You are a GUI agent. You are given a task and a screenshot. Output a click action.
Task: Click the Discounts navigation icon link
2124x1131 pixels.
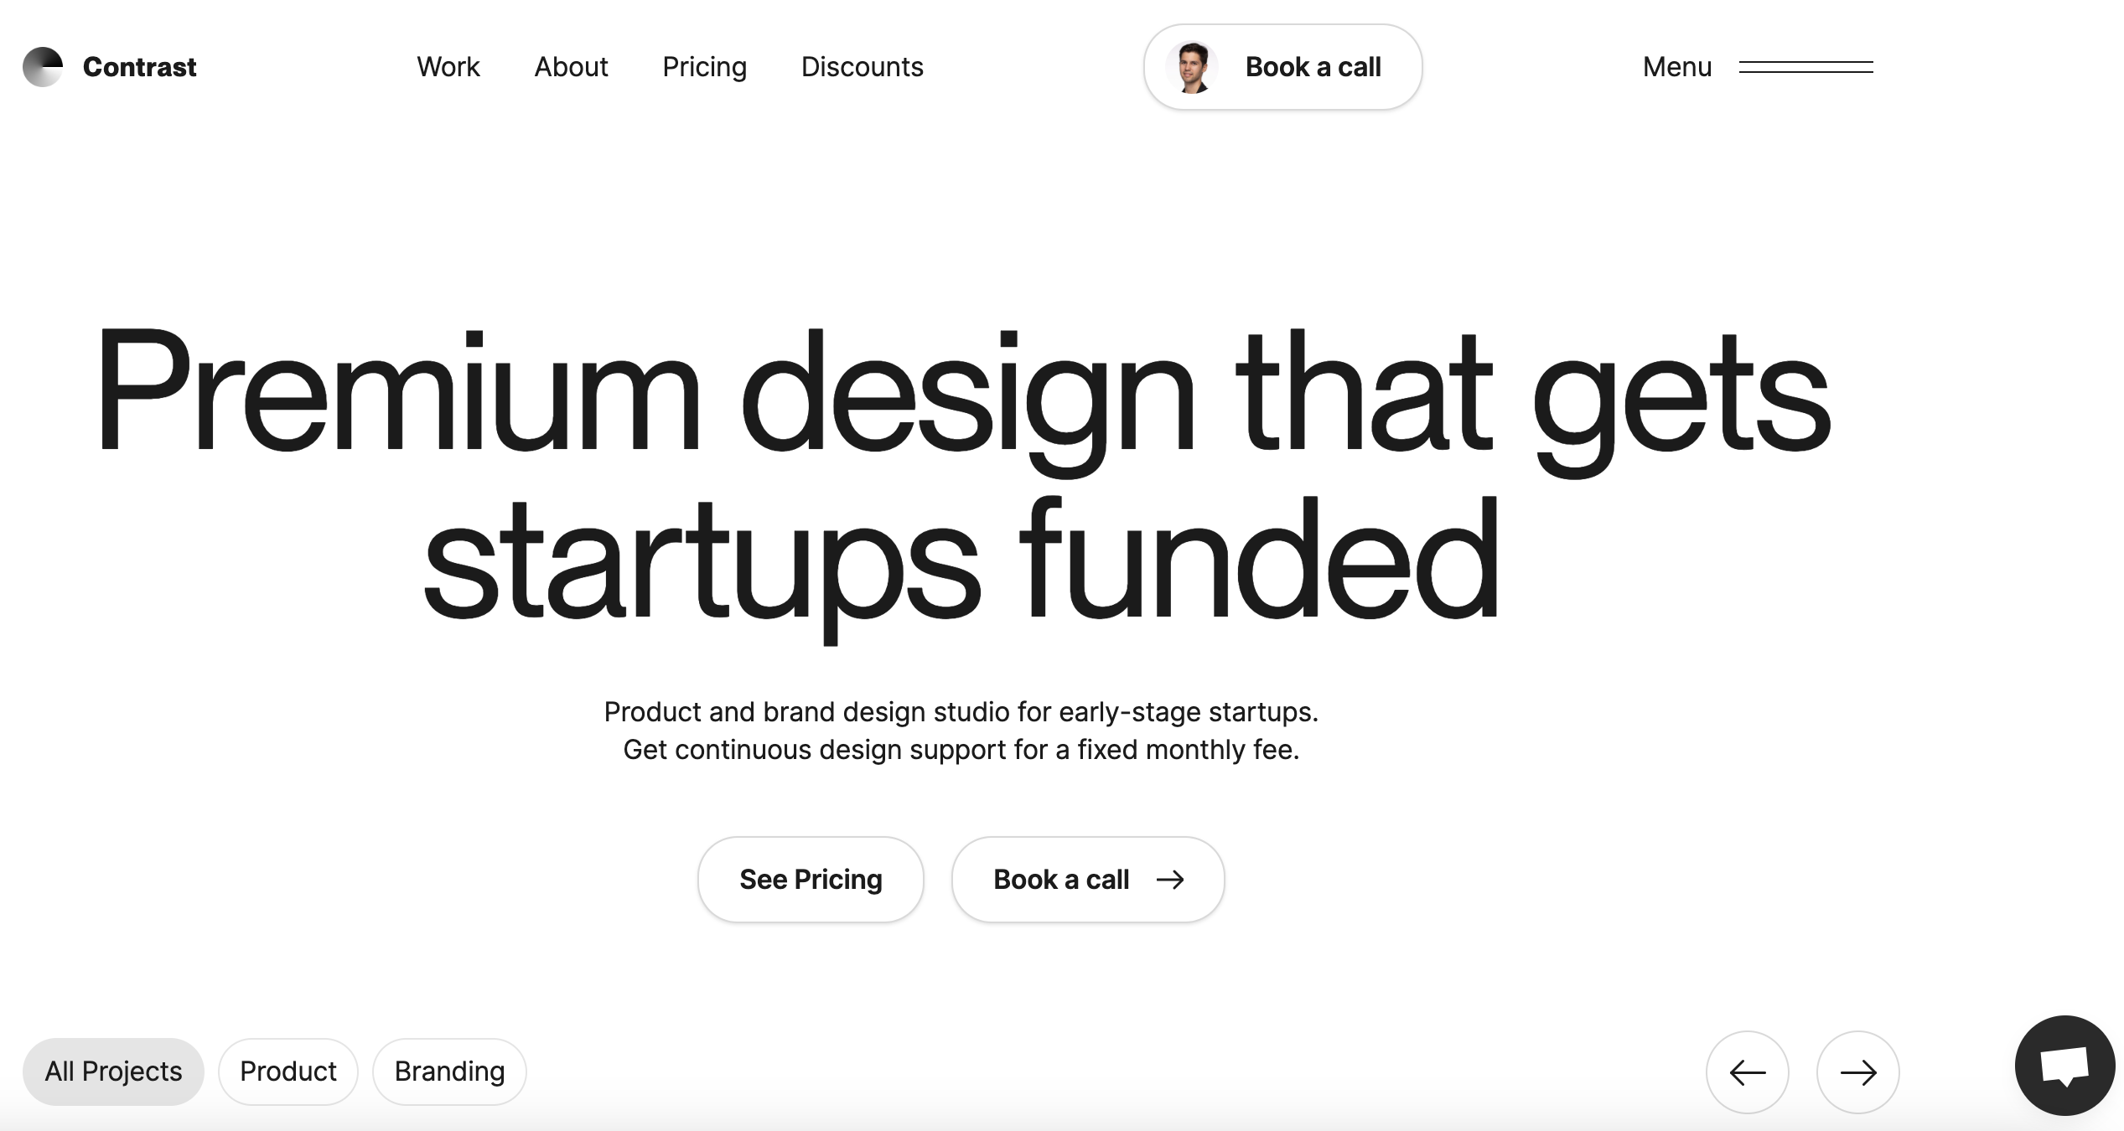863,66
